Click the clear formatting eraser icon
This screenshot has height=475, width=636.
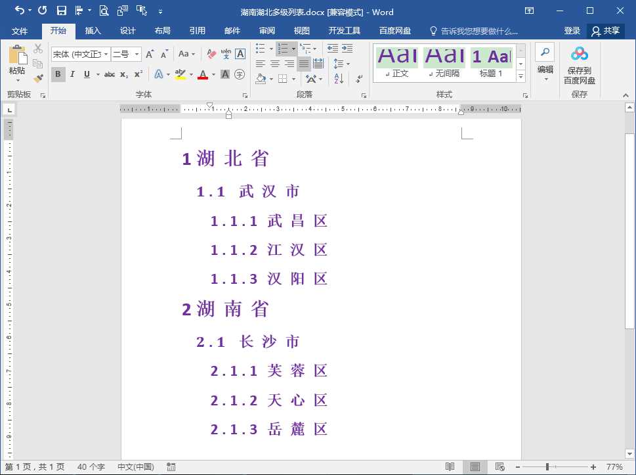[x=211, y=55]
